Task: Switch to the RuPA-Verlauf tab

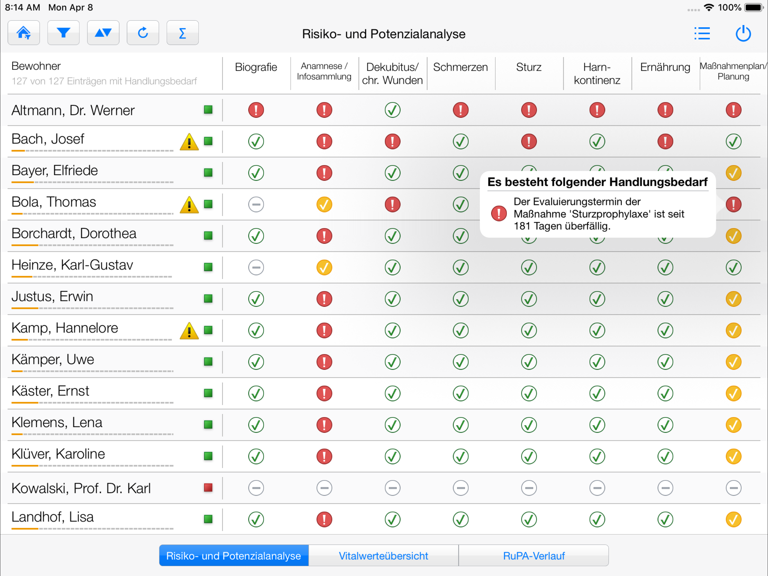Action: 534,555
